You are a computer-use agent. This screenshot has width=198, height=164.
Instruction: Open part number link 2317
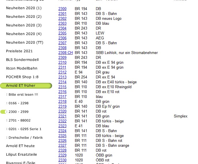pos(62,97)
